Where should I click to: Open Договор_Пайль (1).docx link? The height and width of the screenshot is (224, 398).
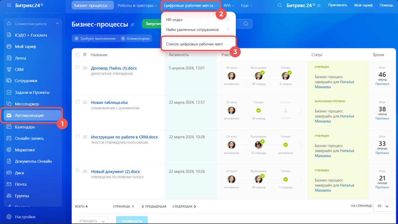point(114,68)
